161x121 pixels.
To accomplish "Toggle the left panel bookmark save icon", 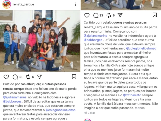I will coord(74,76).
